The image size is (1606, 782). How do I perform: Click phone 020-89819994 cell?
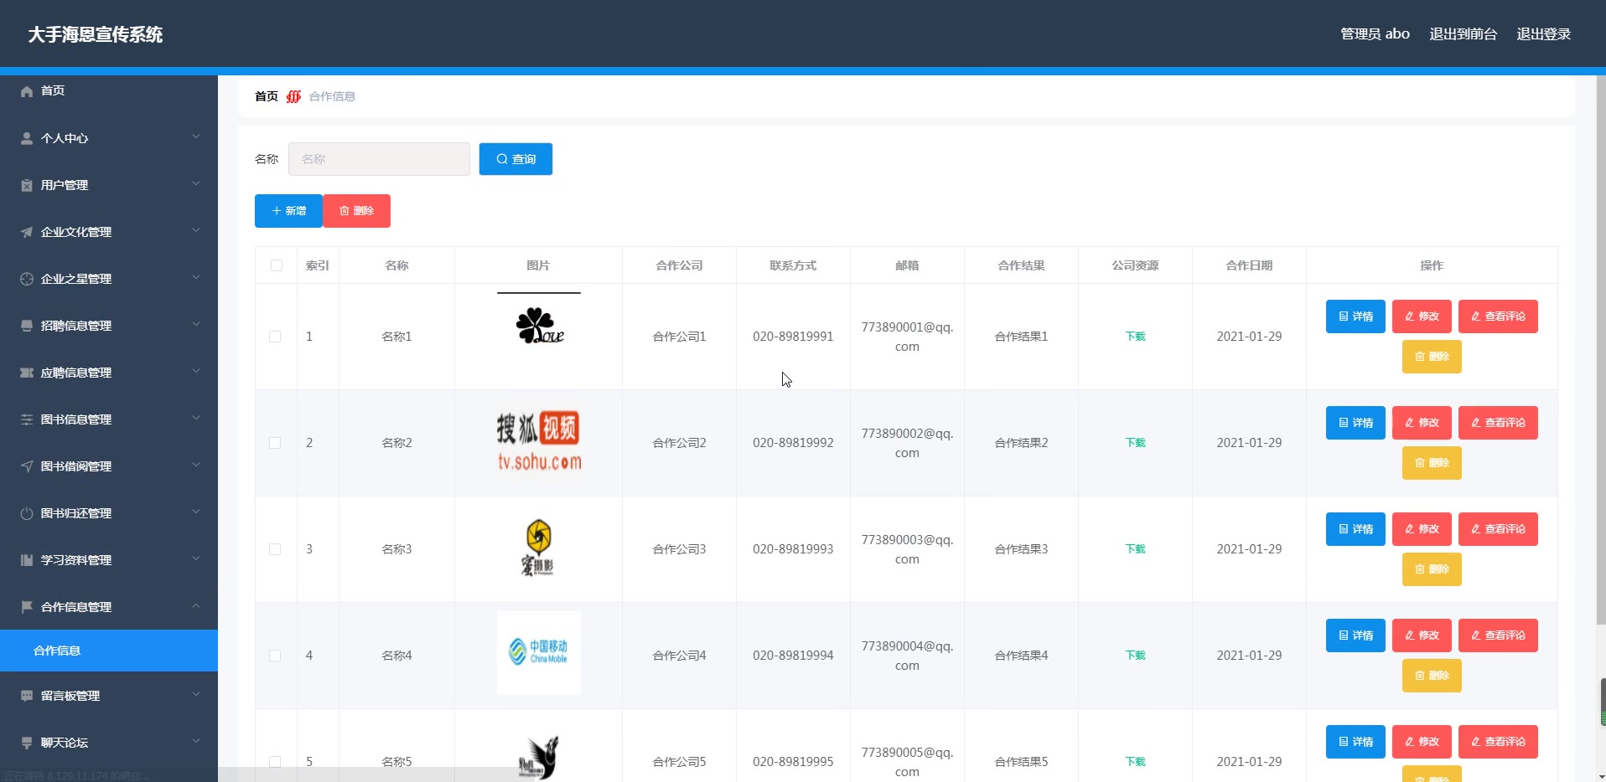tap(793, 656)
